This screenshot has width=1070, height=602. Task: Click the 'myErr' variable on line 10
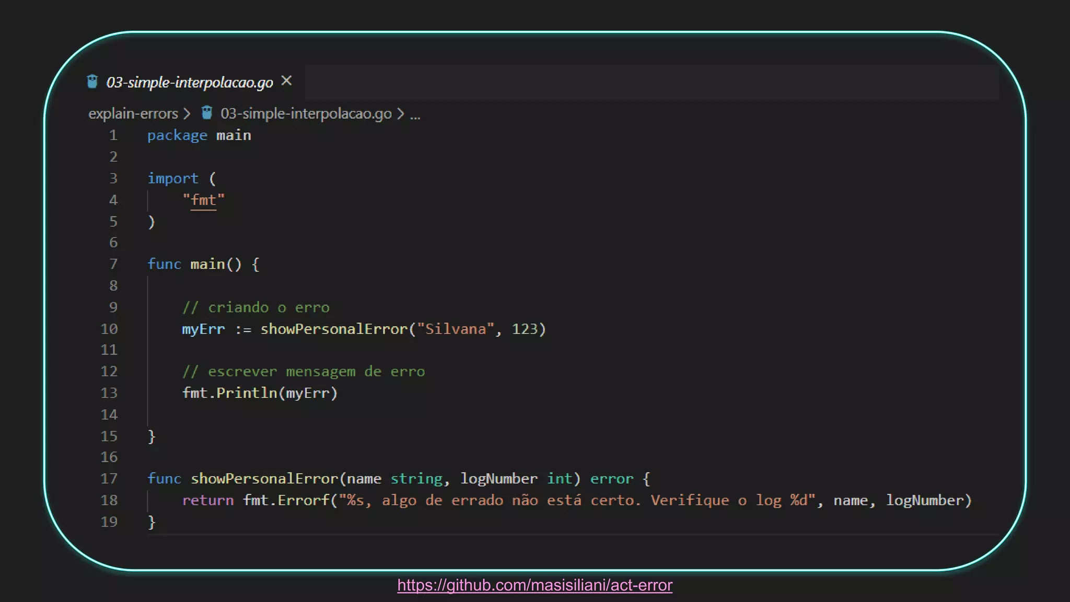[x=203, y=329]
